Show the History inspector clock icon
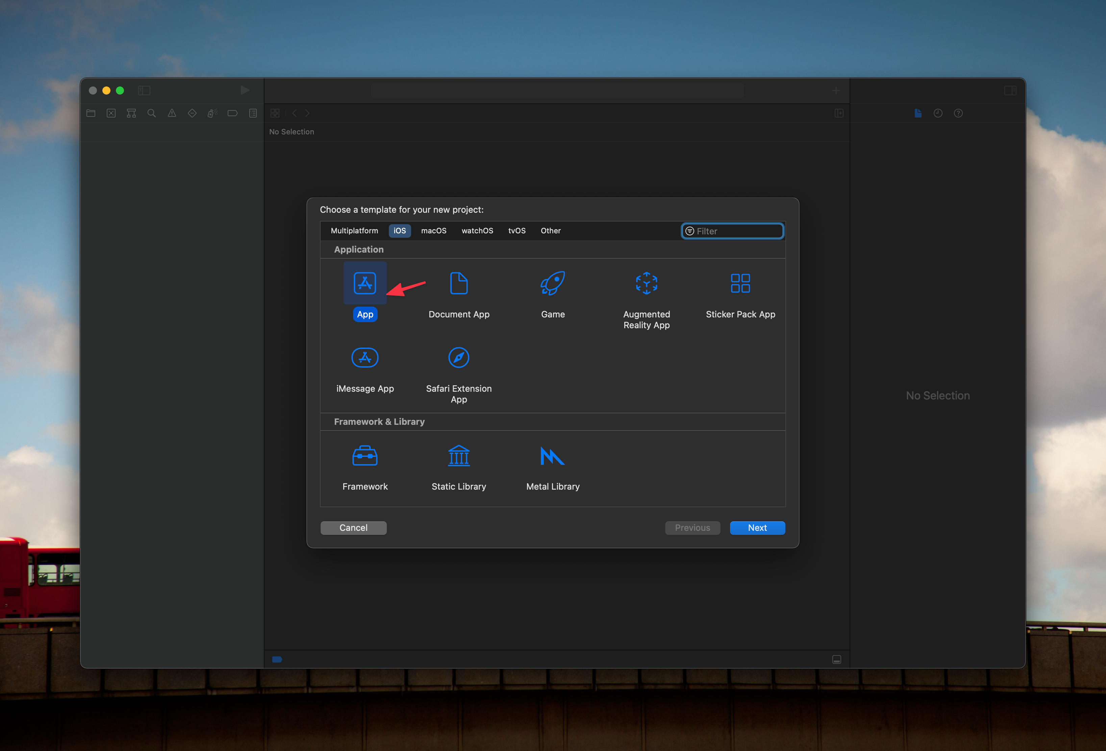Image resolution: width=1106 pixels, height=751 pixels. pos(938,113)
